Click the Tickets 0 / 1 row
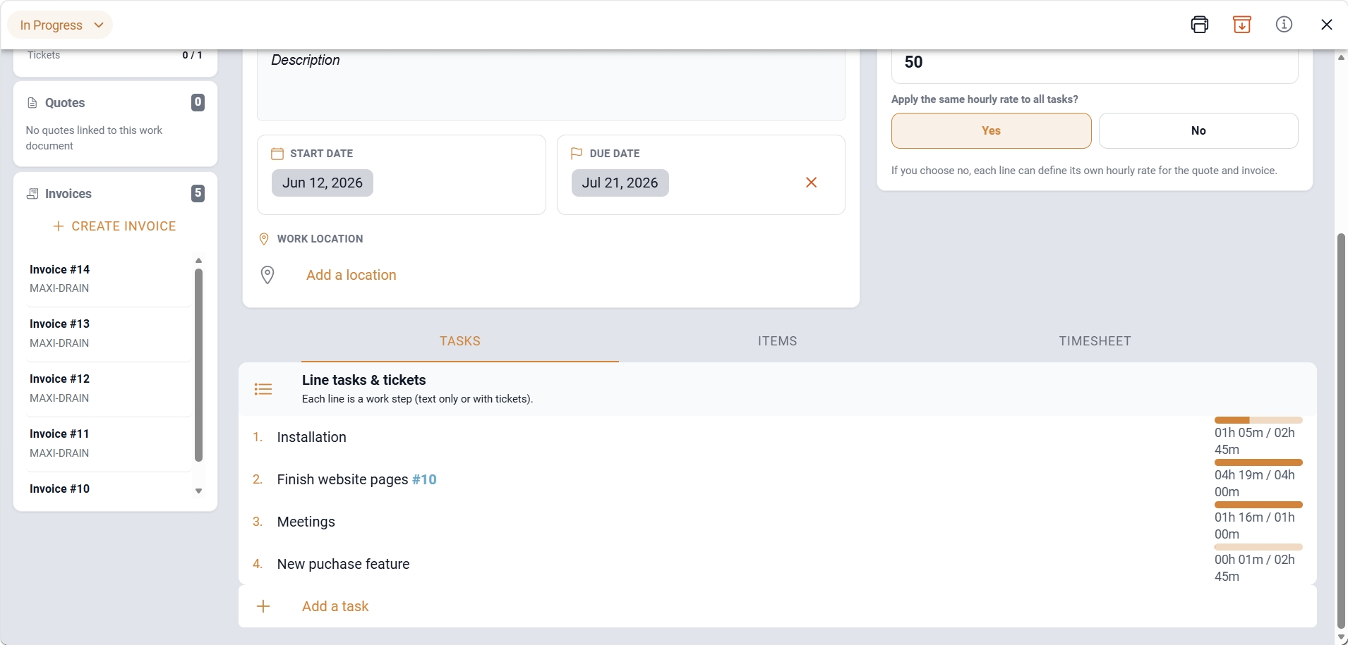The image size is (1348, 645). click(x=115, y=55)
